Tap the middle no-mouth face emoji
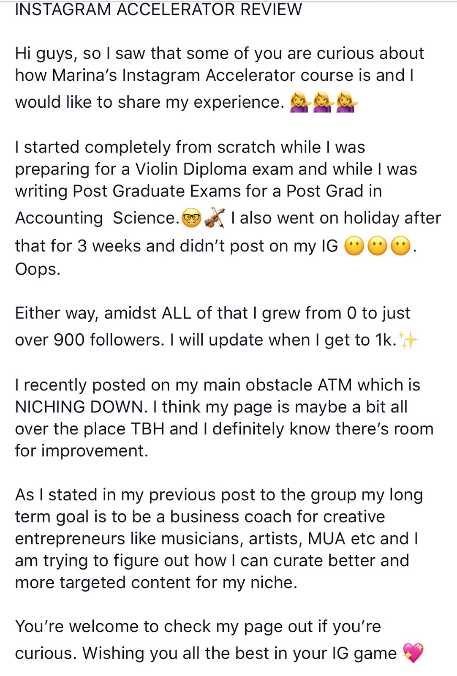 pyautogui.click(x=378, y=246)
